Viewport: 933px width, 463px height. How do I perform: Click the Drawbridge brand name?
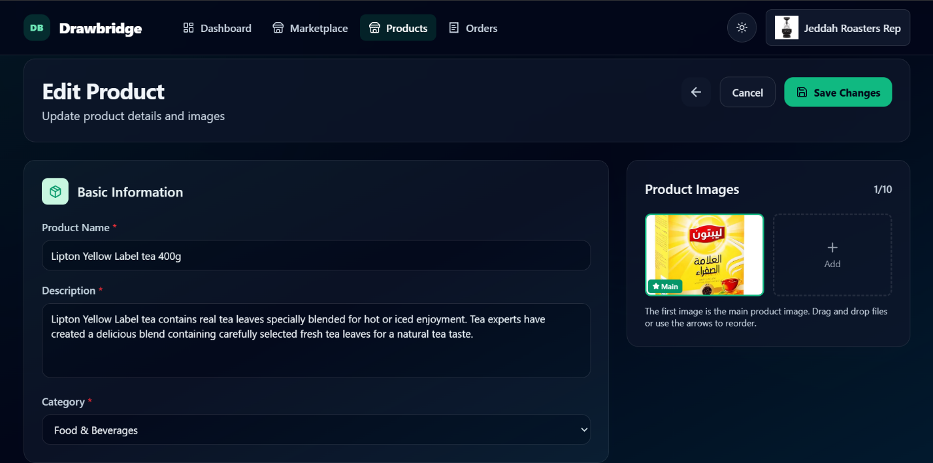pos(100,29)
